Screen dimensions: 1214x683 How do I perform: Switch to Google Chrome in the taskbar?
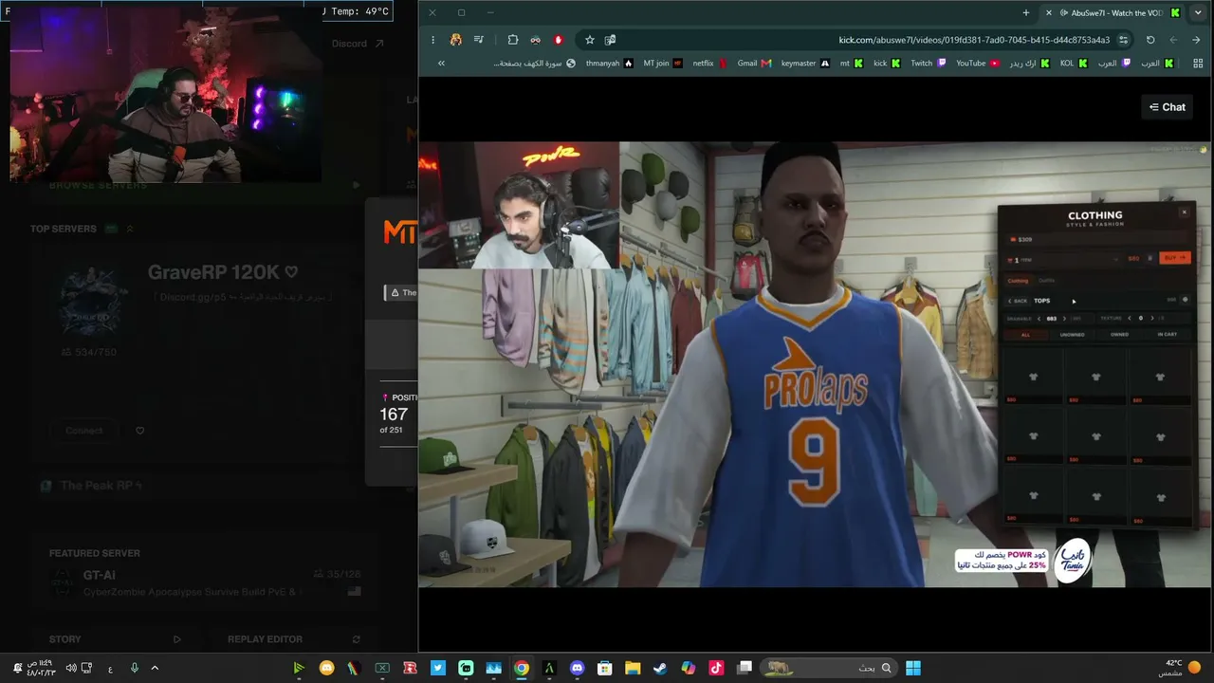click(x=522, y=668)
